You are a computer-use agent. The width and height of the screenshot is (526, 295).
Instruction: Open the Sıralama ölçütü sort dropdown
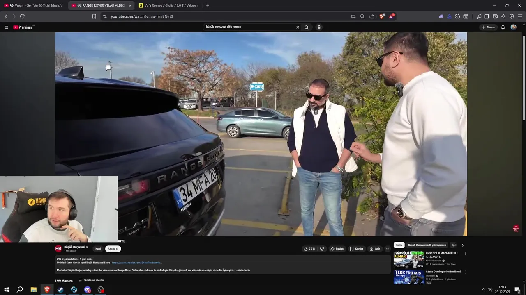92,280
